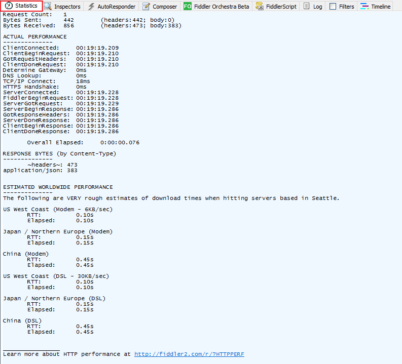Image resolution: width=402 pixels, height=364 pixels.
Task: Select the Statistics tab label
Action: coord(26,6)
